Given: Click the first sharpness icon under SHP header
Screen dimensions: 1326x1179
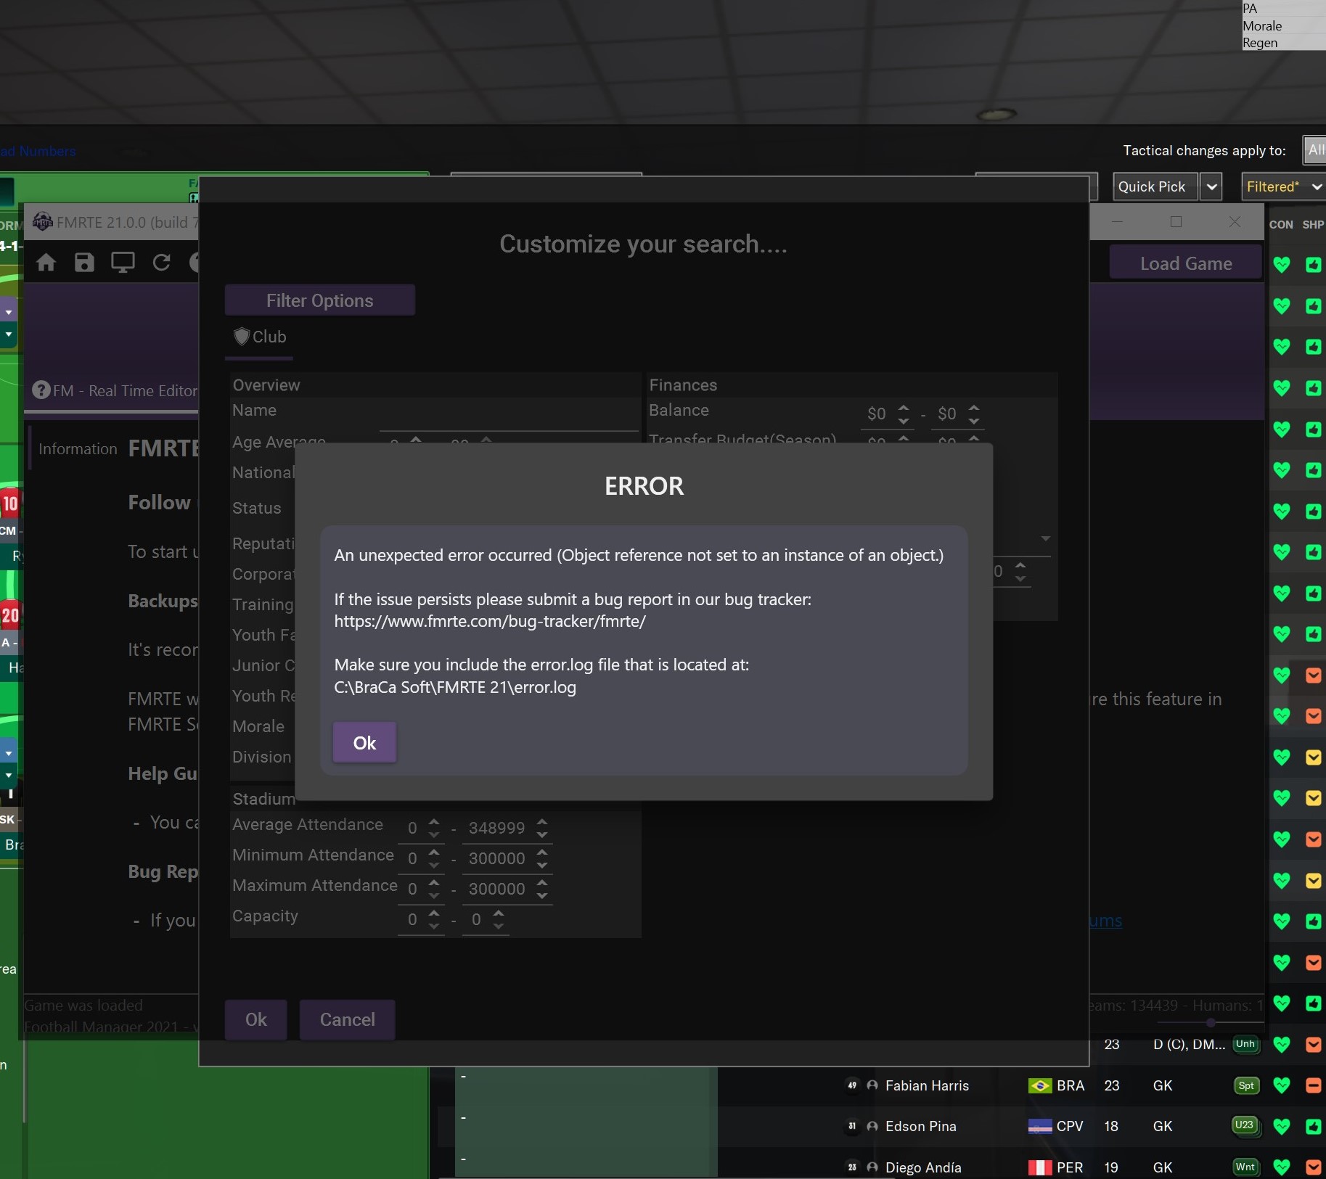Looking at the screenshot, I should point(1313,264).
